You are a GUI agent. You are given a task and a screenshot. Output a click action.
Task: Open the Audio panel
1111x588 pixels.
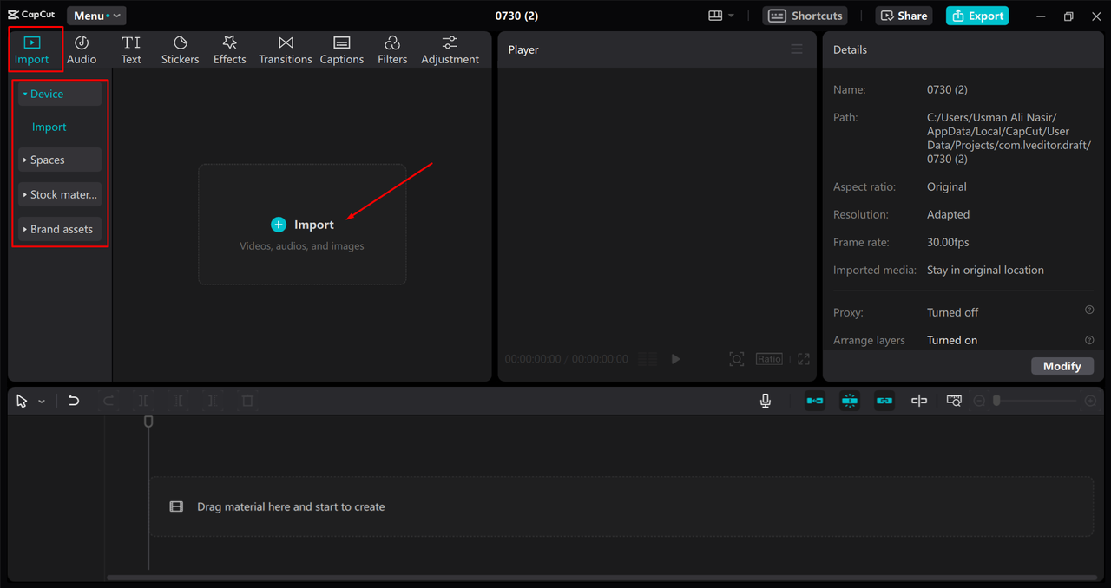82,50
